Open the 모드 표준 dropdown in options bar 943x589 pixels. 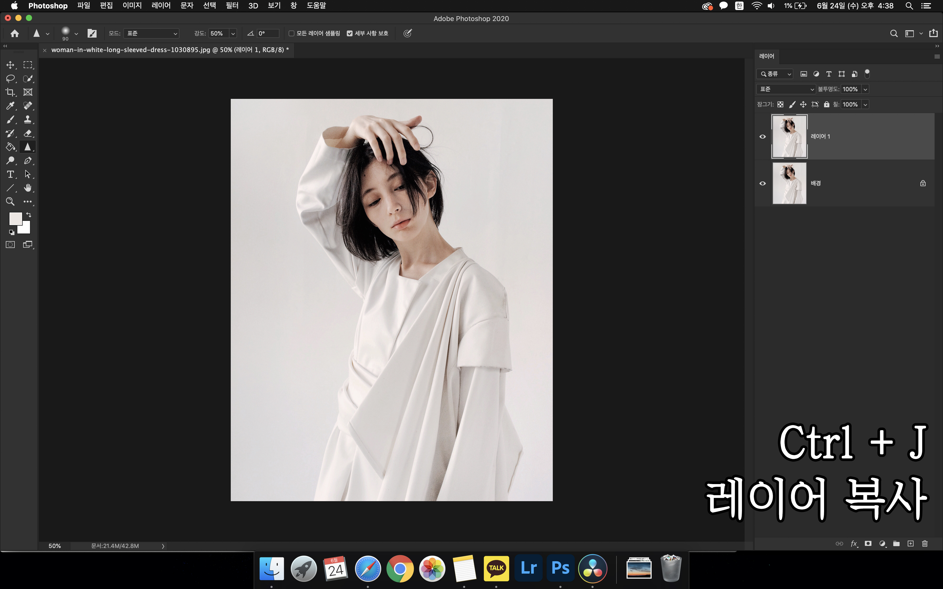coord(151,33)
